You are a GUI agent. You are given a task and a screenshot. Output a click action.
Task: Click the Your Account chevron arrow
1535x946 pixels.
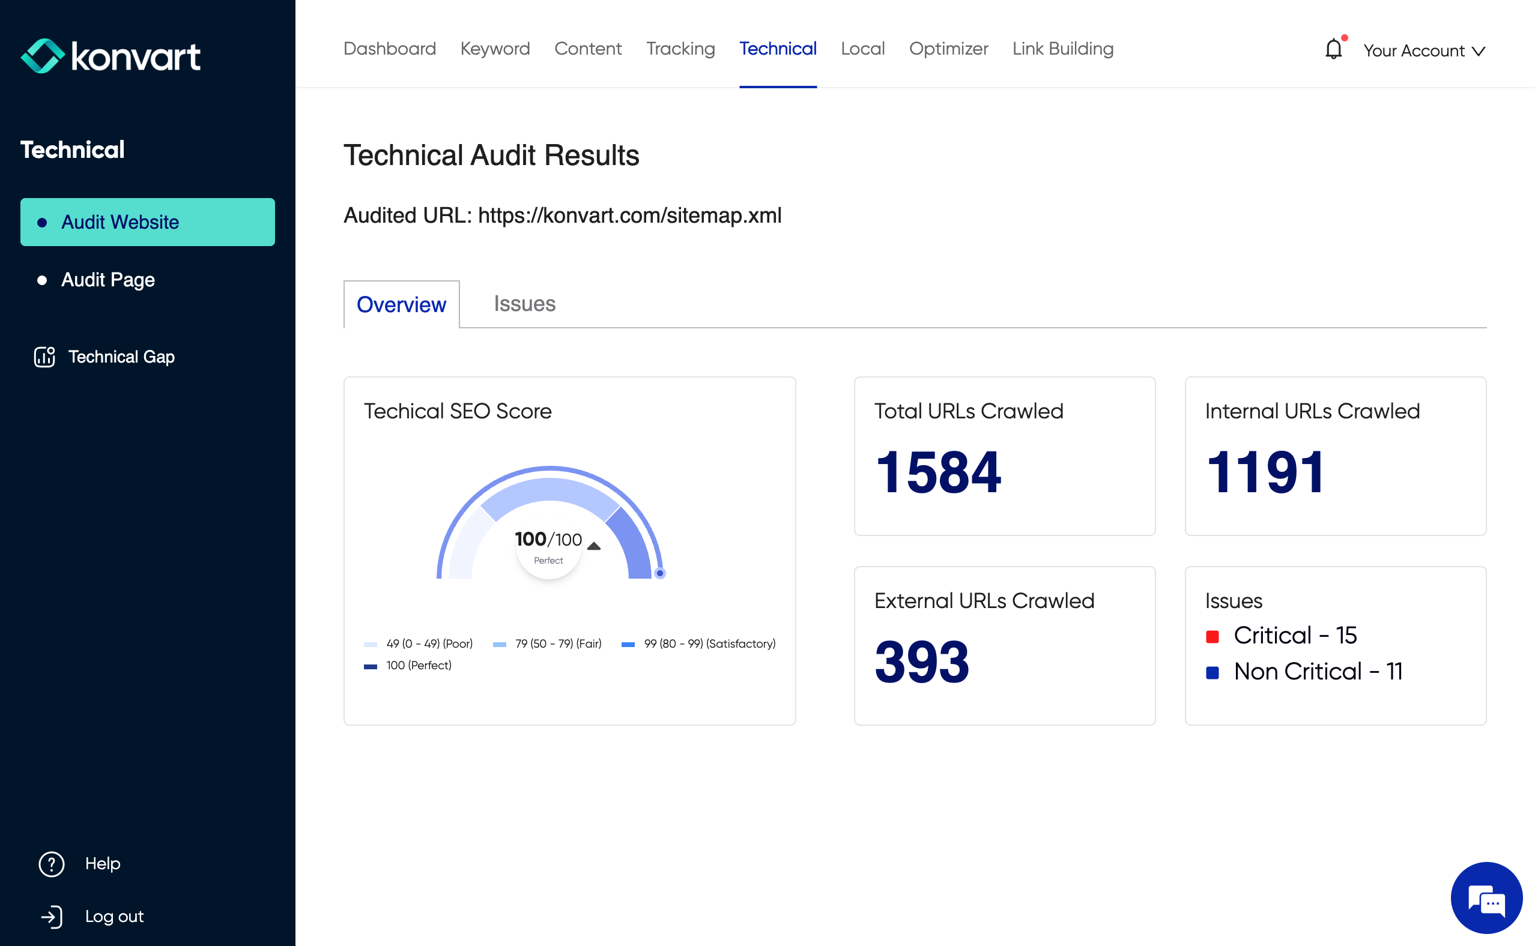[1478, 51]
